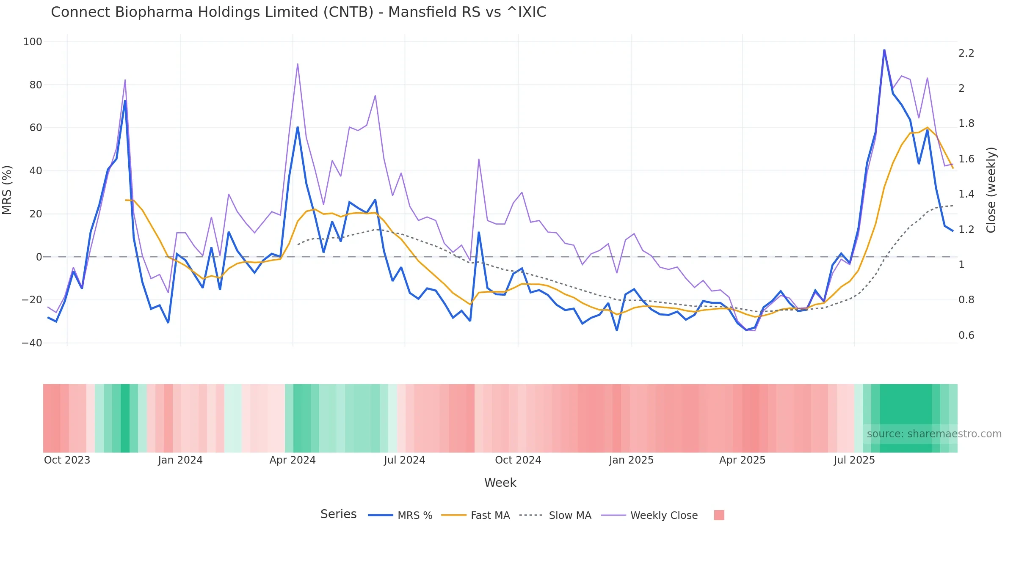Click the 'Jul 2024' x-axis label
Screen dimensions: 1016x571
[404, 460]
